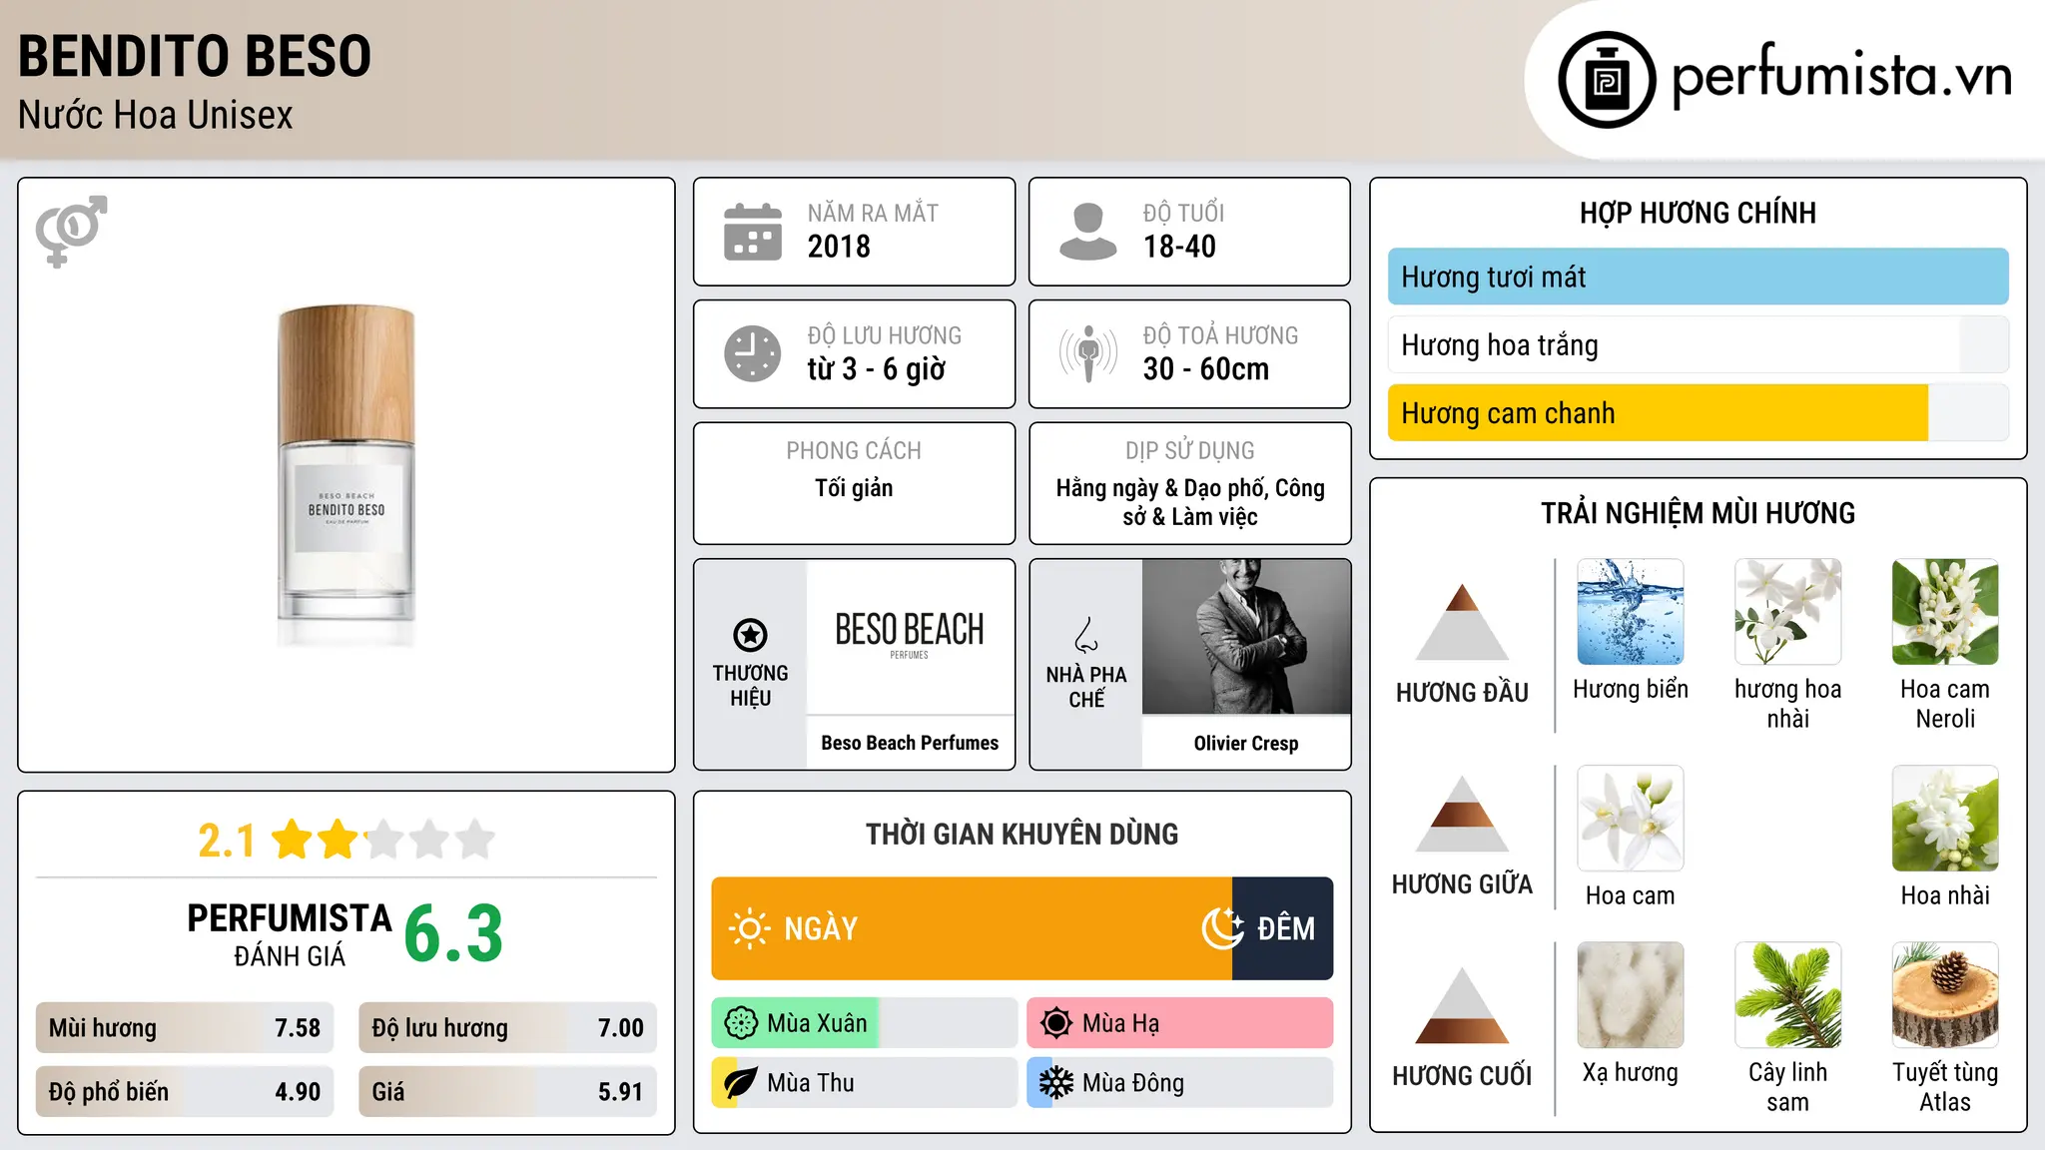The image size is (2045, 1150).
Task: Click the white Hương hoa trắng accord bar
Action: tap(1698, 344)
